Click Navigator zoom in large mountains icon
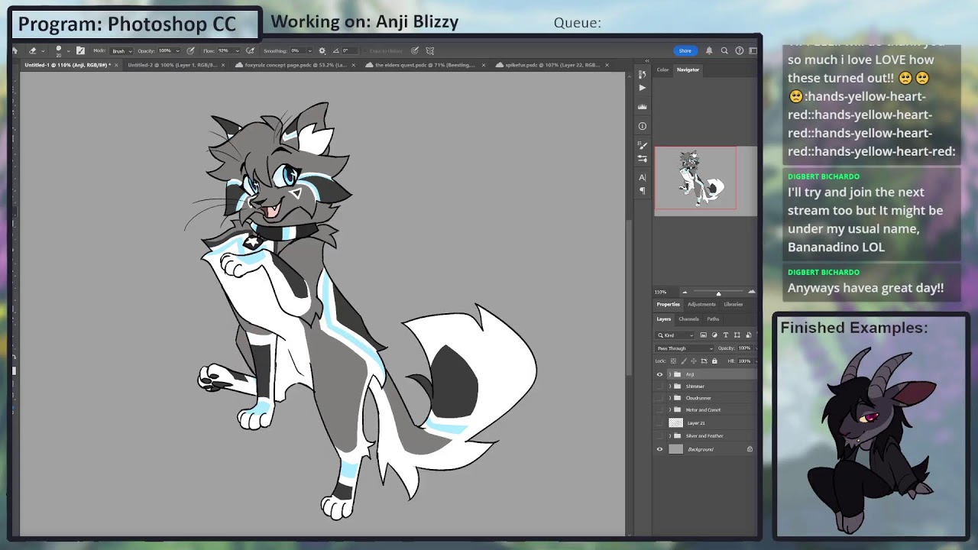978x550 pixels. pyautogui.click(x=752, y=292)
